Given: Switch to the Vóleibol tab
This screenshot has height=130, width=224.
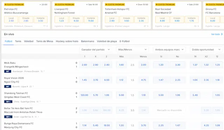Looking at the screenshot, I should [29, 41].
